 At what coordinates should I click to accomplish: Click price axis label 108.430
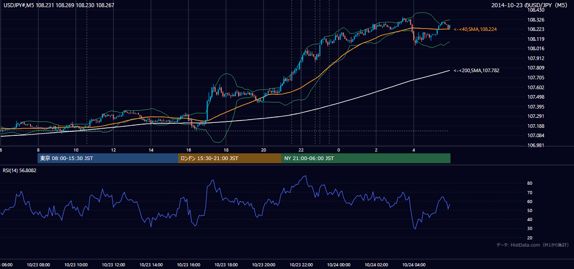point(536,10)
